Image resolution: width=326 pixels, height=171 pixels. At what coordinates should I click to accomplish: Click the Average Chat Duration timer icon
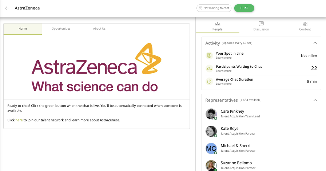(x=209, y=82)
